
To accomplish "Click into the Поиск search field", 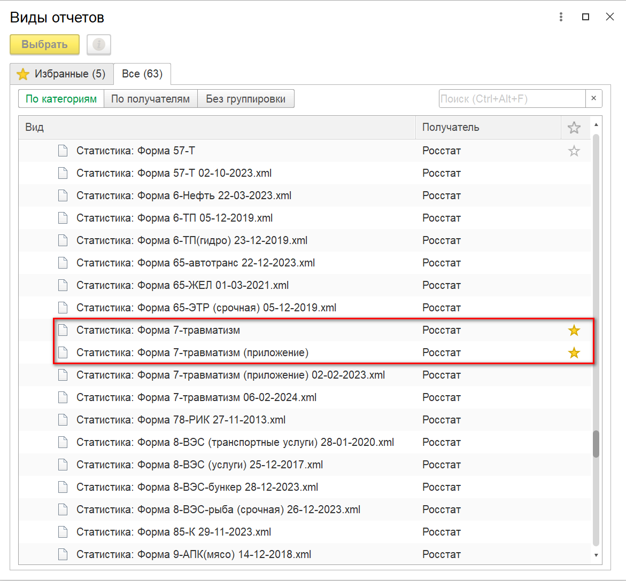I will coord(512,99).
